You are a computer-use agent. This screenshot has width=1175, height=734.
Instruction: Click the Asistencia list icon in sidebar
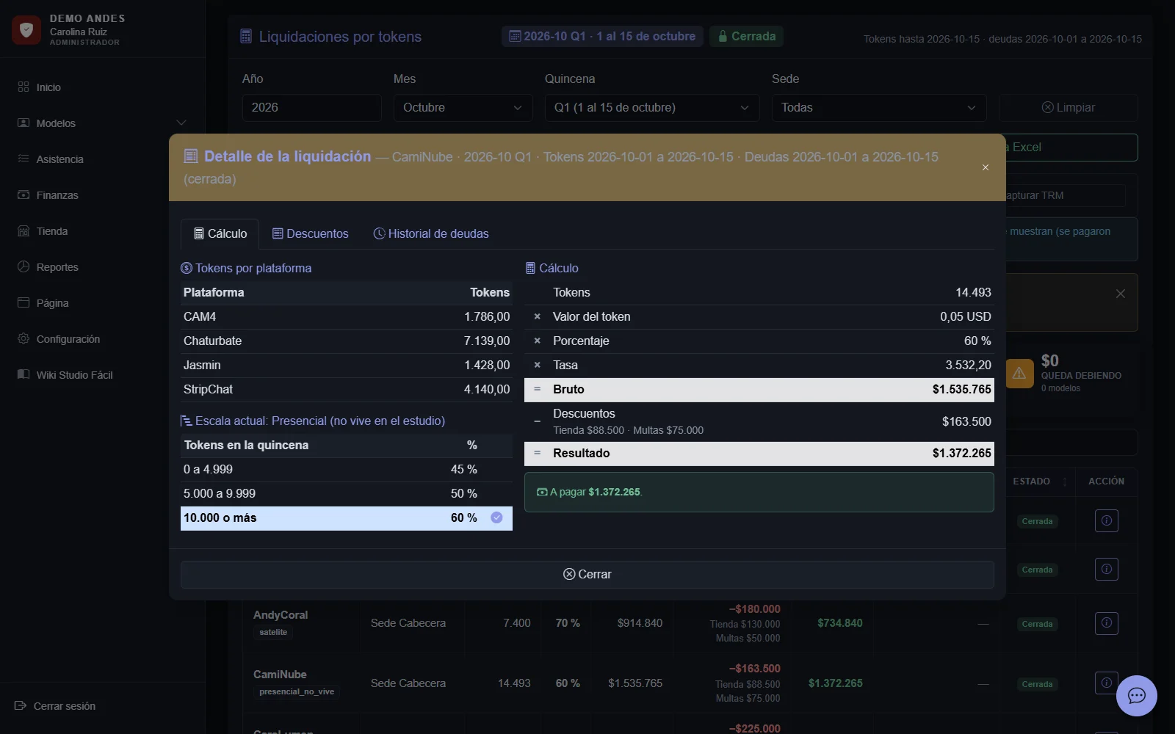point(23,159)
